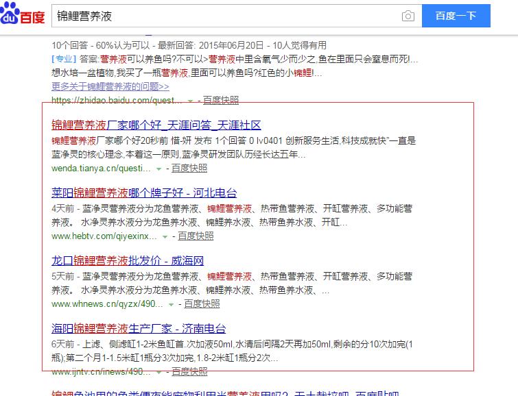Click the 百度一下 search button
This screenshot has height=396, width=518.
click(x=456, y=16)
